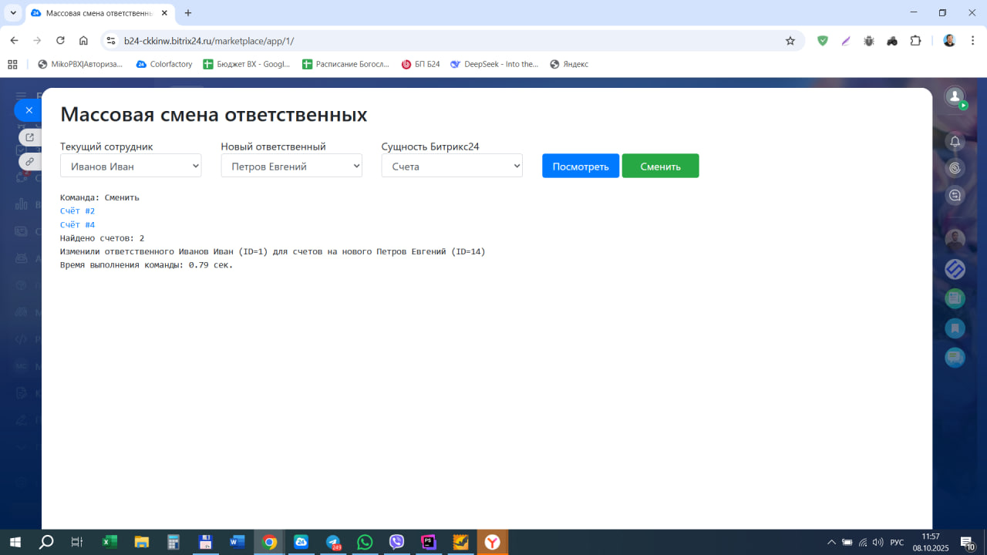Viewport: 987px width, 555px height.
Task: Open the MikoPBX bookmark
Action: click(x=80, y=64)
